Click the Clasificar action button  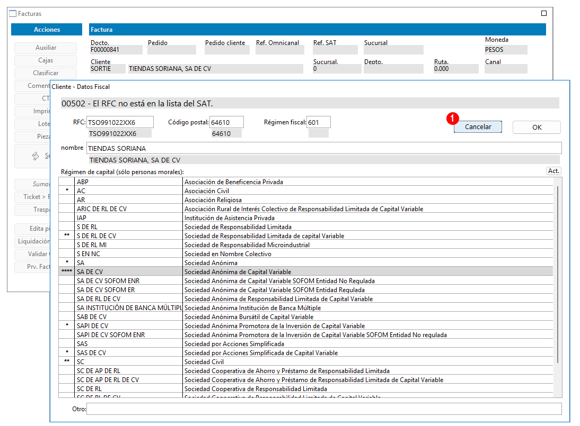46,73
